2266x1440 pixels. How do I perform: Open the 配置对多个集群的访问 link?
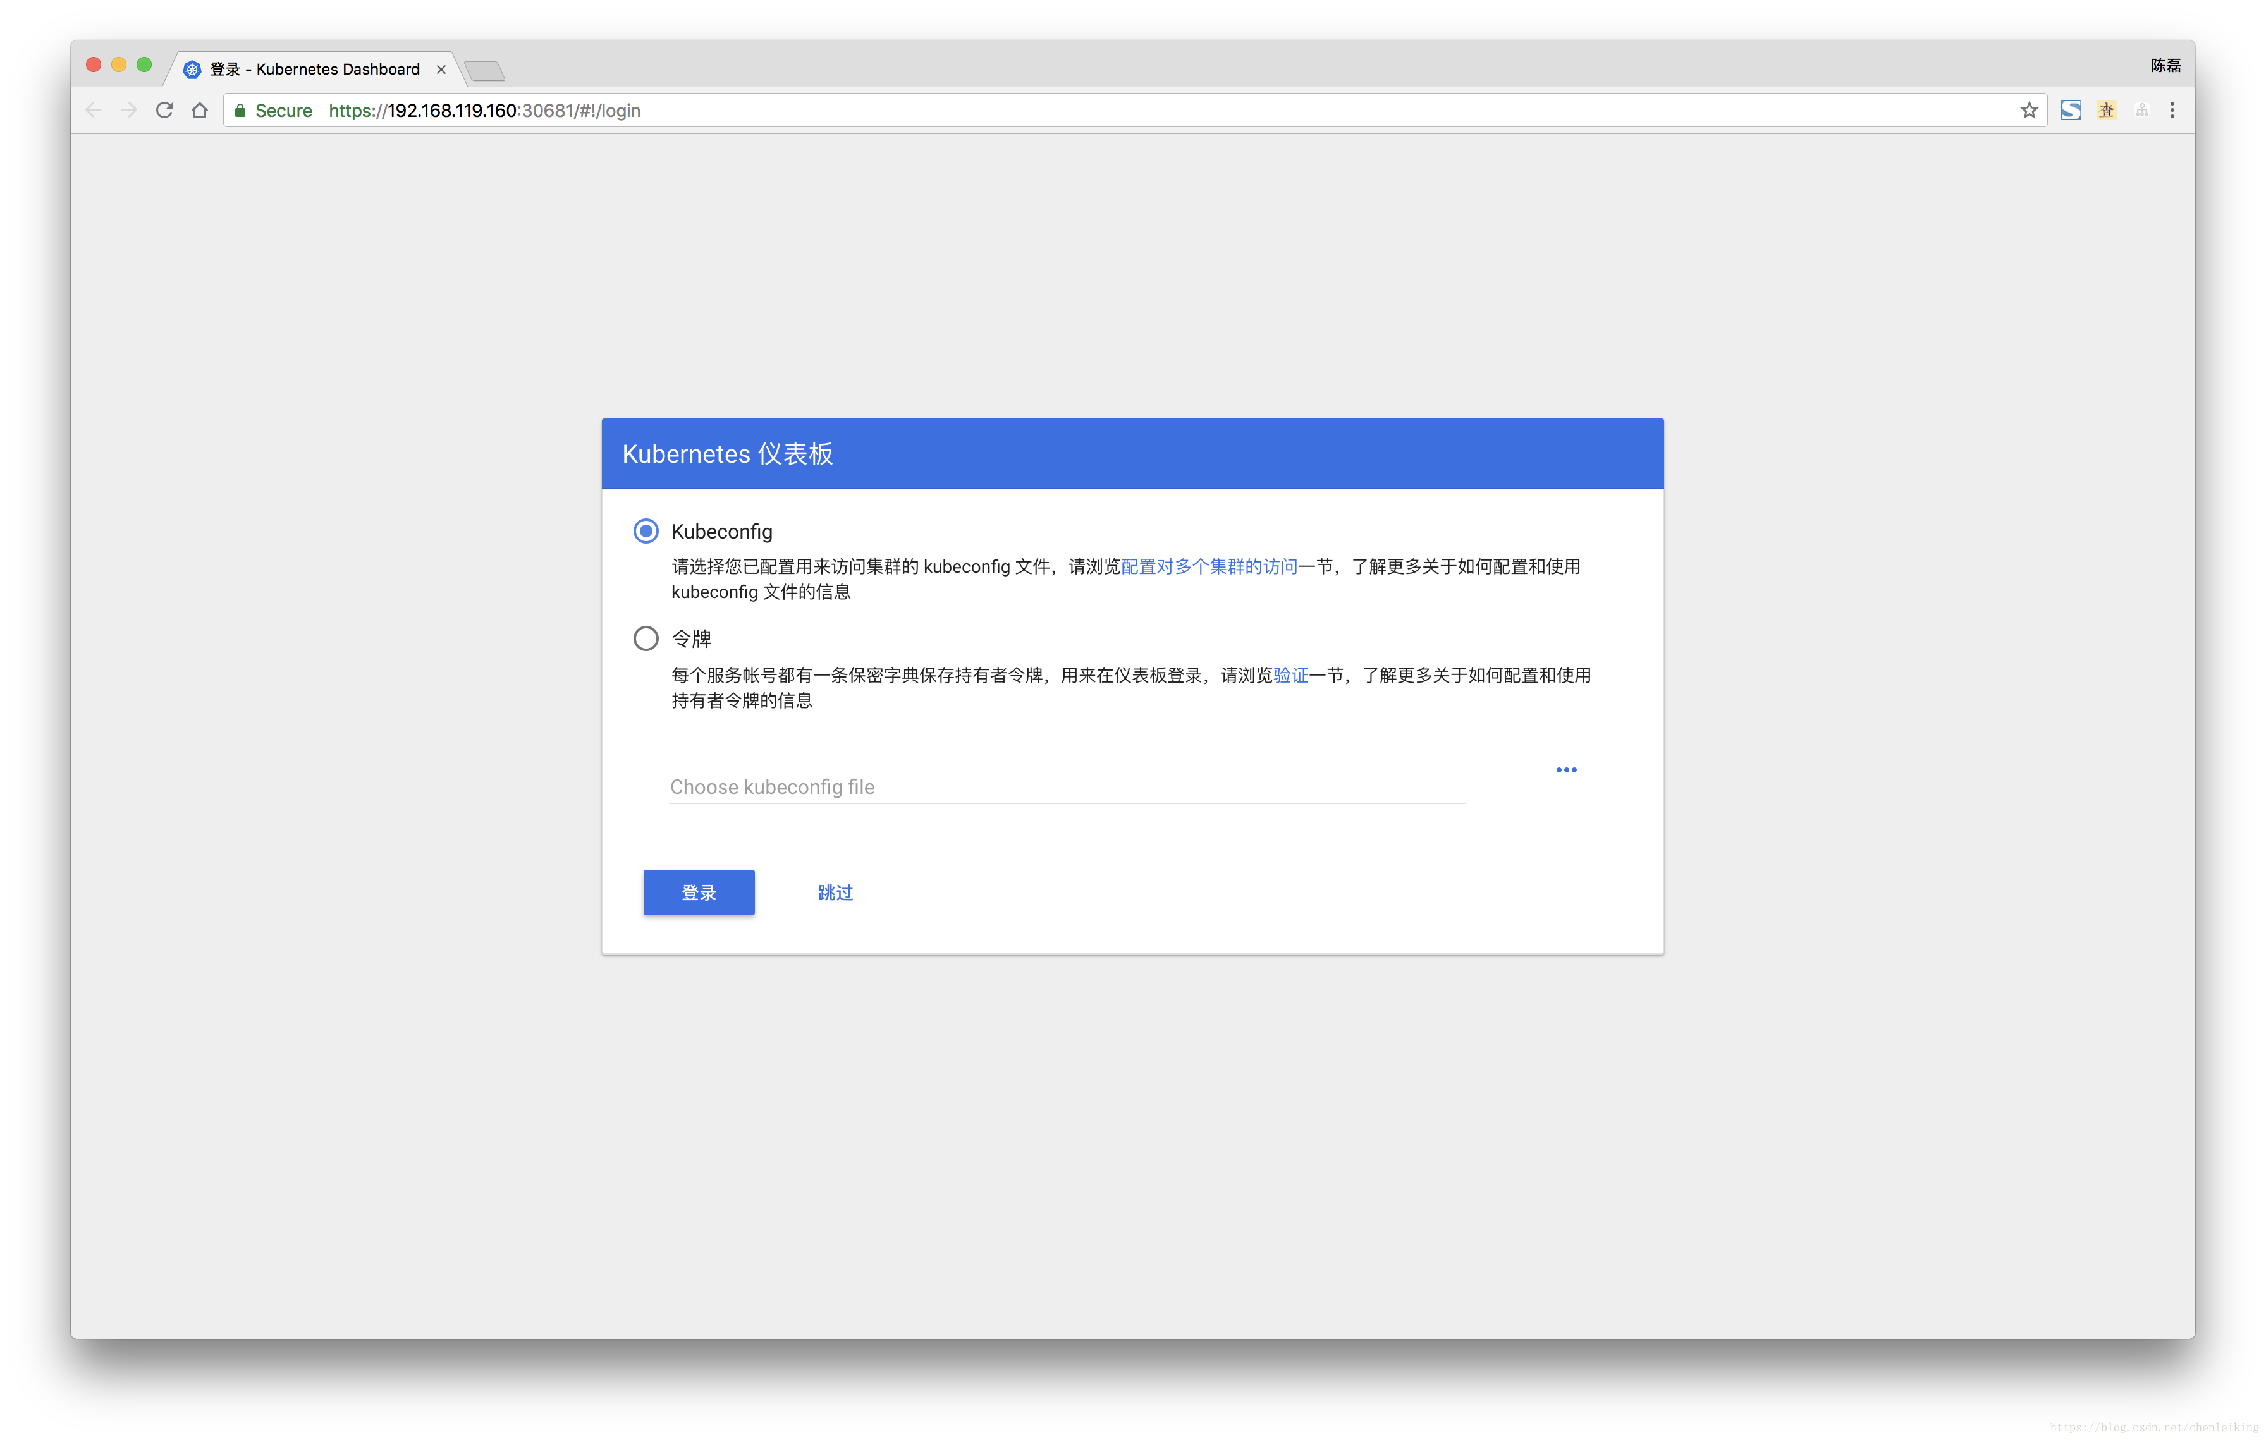1210,566
